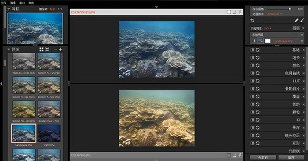Click the presets grid view icon
This screenshot has height=161, width=308.
pos(41,50)
